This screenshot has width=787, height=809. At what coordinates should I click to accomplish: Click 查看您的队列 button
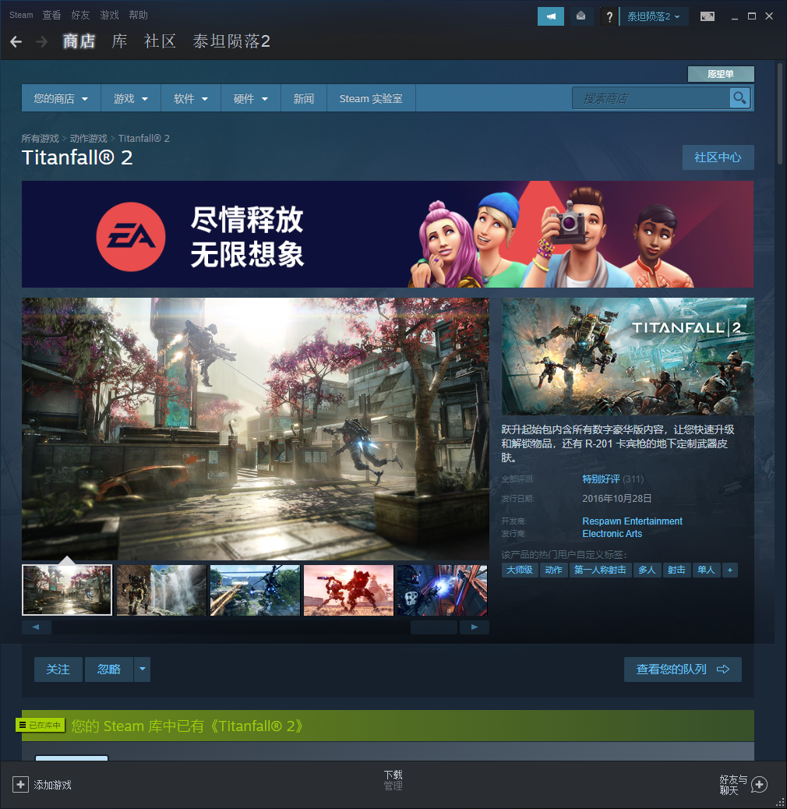click(683, 669)
